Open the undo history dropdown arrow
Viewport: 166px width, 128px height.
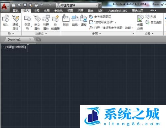pos(46,5)
